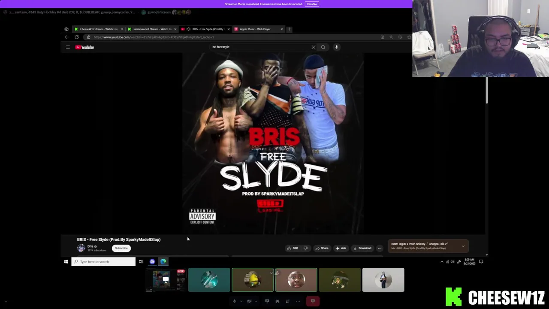Select the BRIS - Free Slyde browser tab
Viewport: 549px width, 309px height.
206,29
